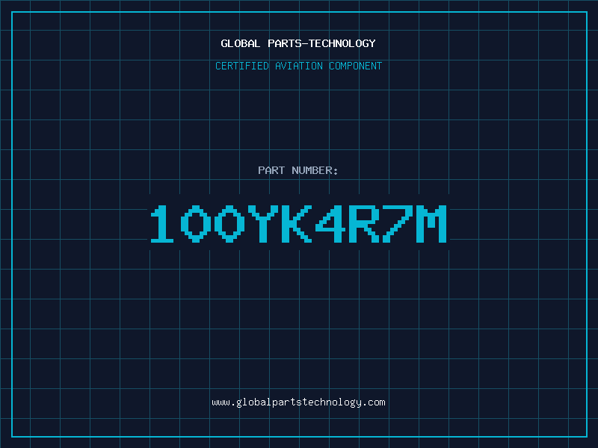
Task: Click the word NUMBER: in the label
Action: [315, 171]
